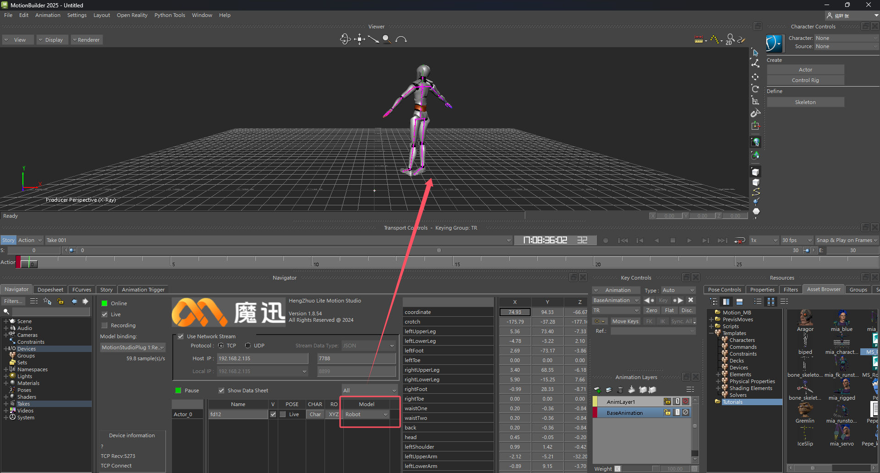Open the Model dropdown showing Robot
This screenshot has height=473, width=880.
click(367, 414)
